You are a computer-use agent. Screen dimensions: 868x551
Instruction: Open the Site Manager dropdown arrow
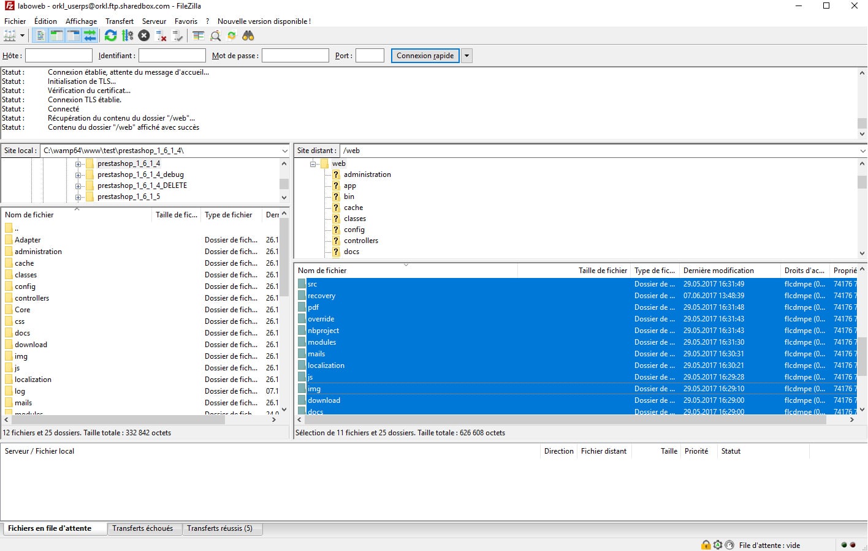click(22, 36)
